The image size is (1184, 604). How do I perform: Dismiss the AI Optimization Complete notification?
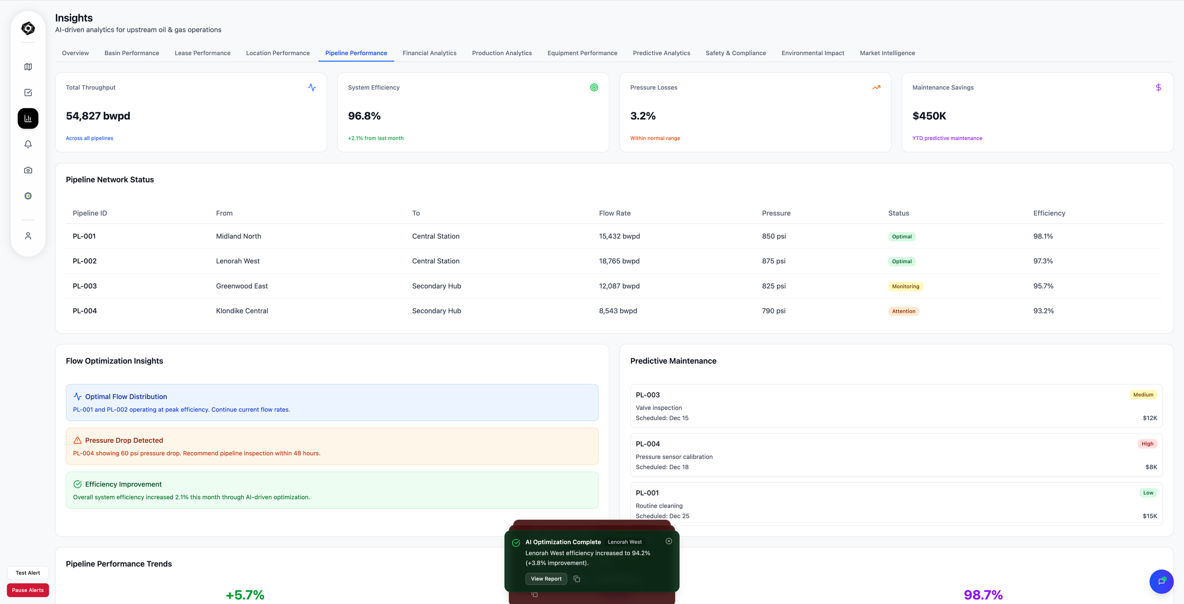point(669,541)
